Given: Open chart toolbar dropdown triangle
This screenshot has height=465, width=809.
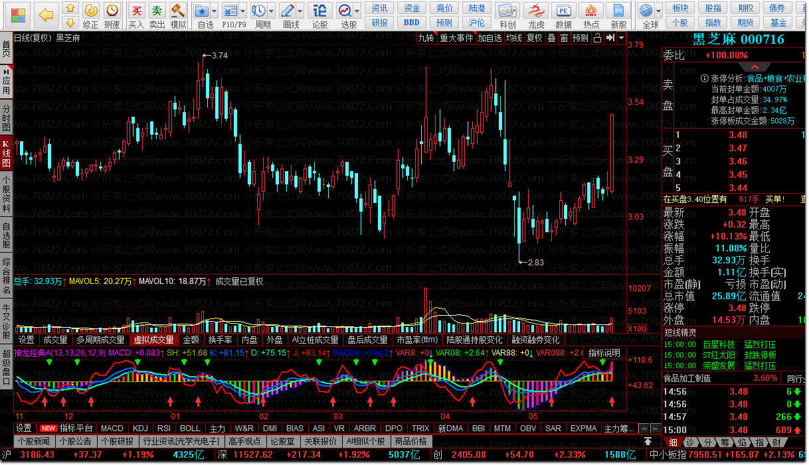Looking at the screenshot, I should click(621, 38).
